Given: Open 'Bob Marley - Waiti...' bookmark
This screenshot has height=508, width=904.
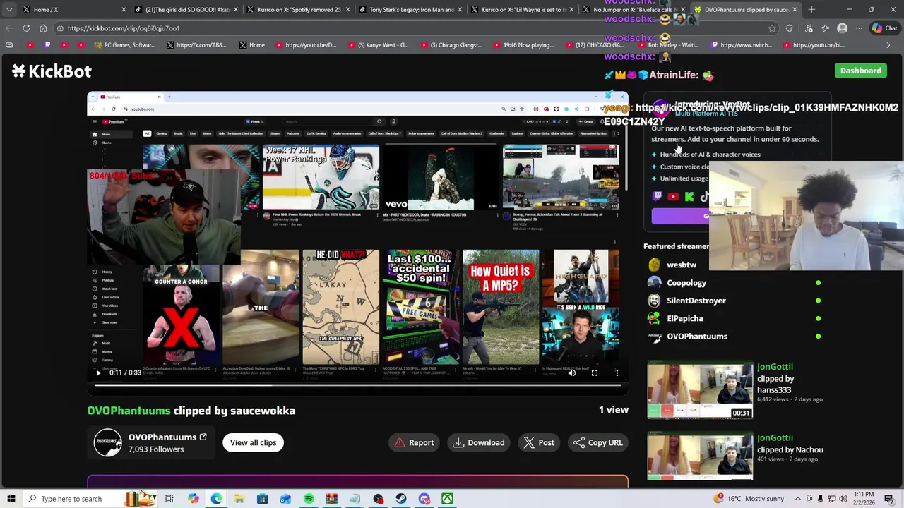Looking at the screenshot, I should coord(667,45).
